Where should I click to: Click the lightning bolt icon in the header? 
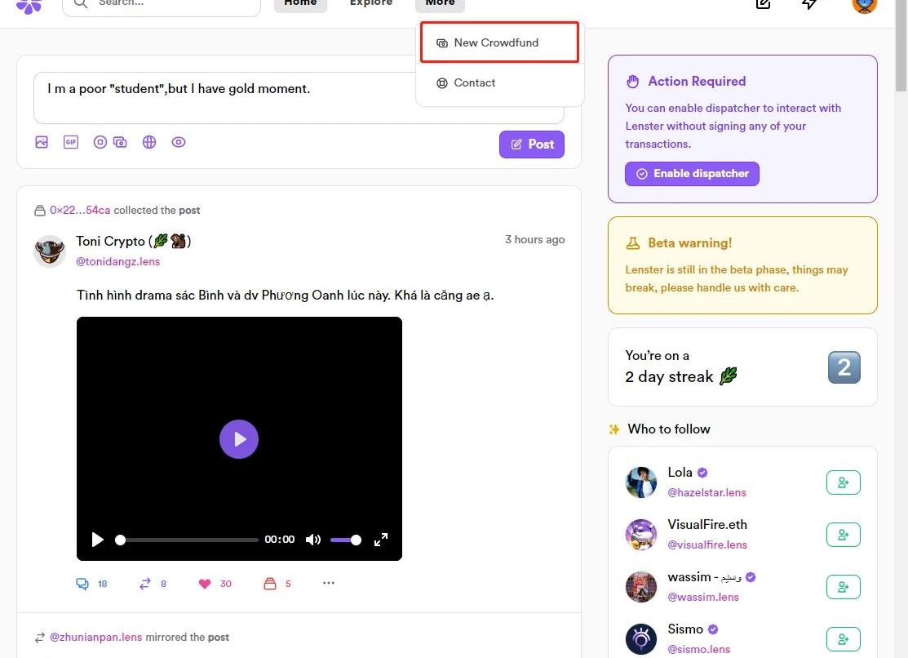coord(808,4)
